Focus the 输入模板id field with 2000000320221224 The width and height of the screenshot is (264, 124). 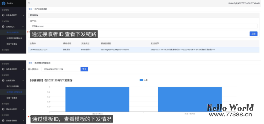pos(61,69)
